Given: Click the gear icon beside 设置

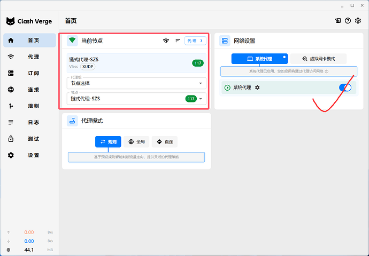Looking at the screenshot, I should click(x=11, y=155).
